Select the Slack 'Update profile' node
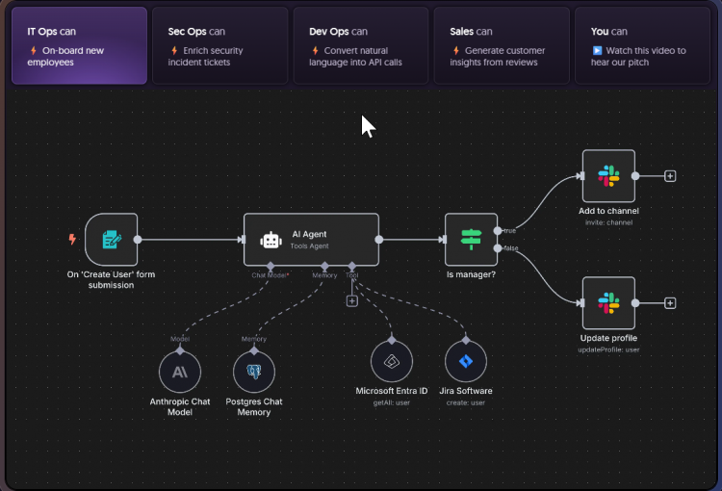This screenshot has width=722, height=491. click(x=608, y=303)
